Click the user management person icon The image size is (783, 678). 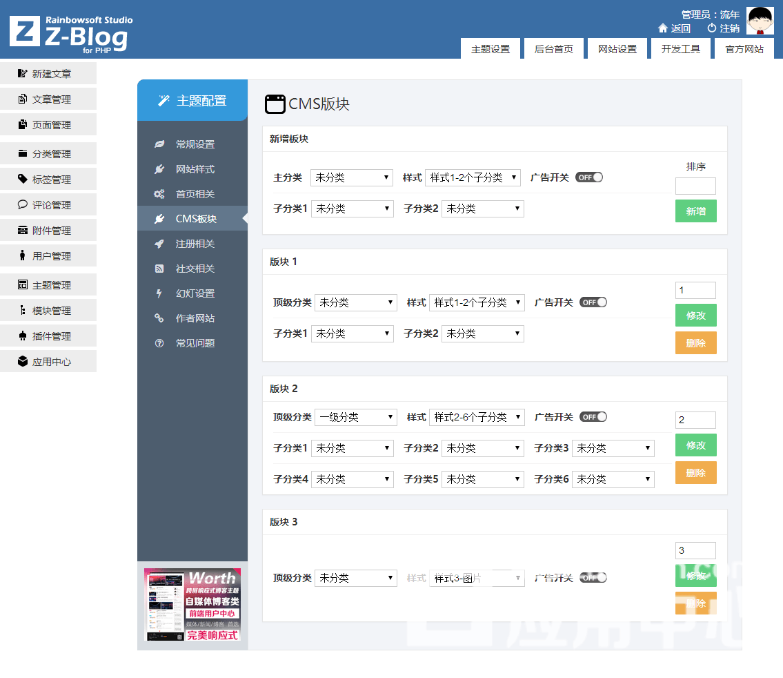tap(23, 256)
